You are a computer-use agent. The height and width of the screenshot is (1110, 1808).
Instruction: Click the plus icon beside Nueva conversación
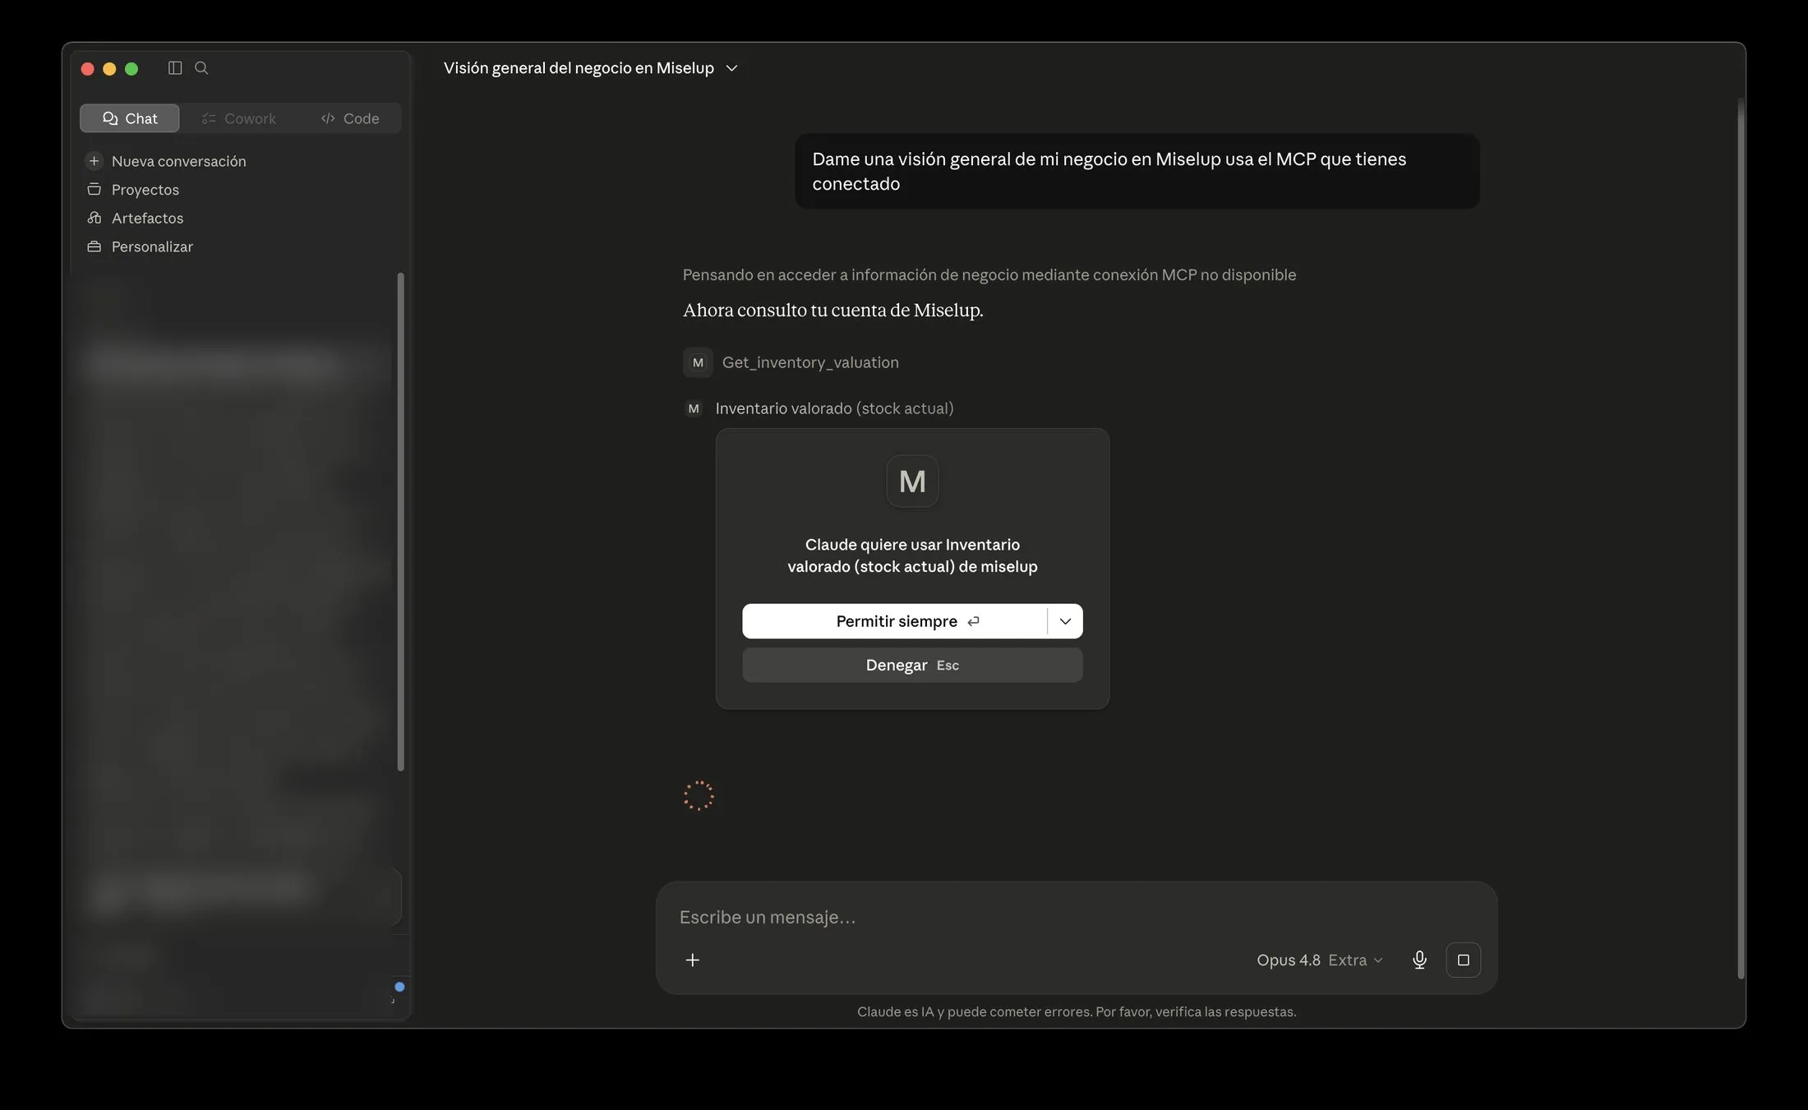[94, 161]
